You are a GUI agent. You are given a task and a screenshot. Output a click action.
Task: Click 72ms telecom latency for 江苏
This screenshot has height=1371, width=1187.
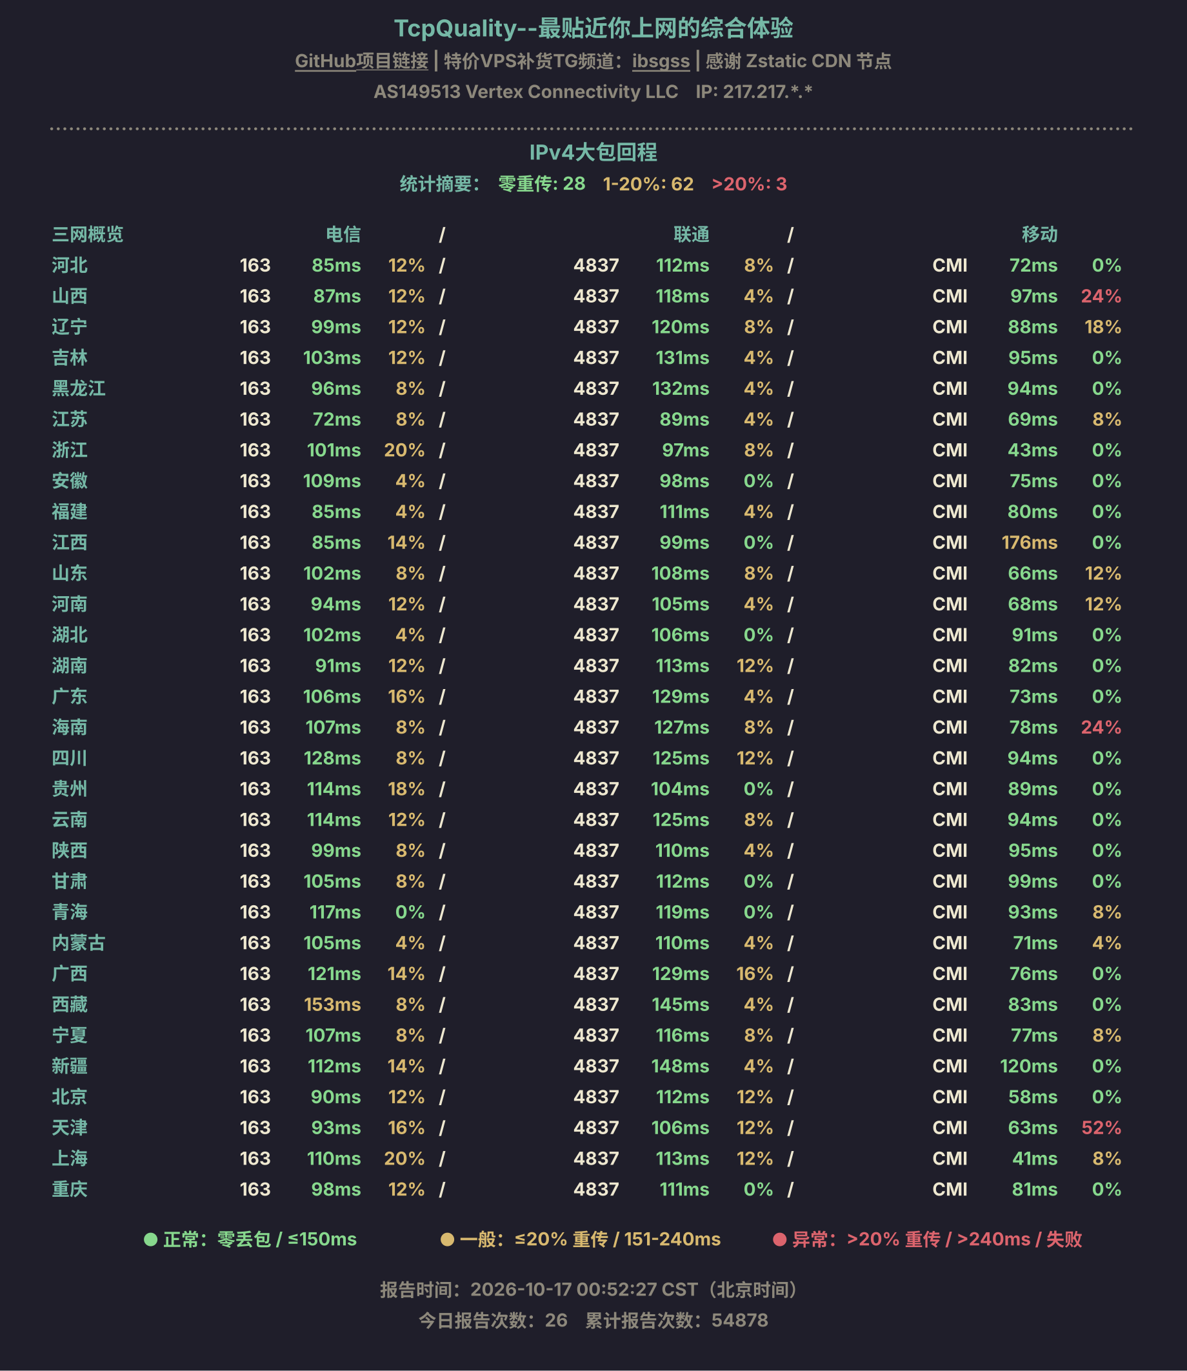337,419
